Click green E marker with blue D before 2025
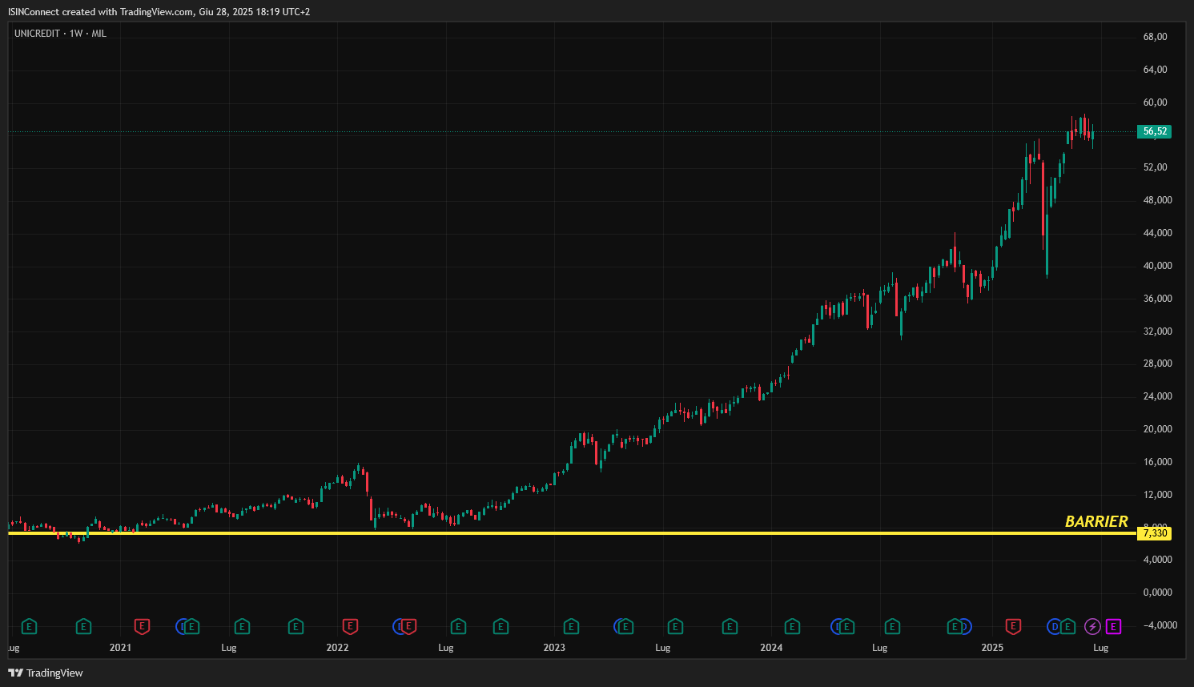 tap(955, 626)
